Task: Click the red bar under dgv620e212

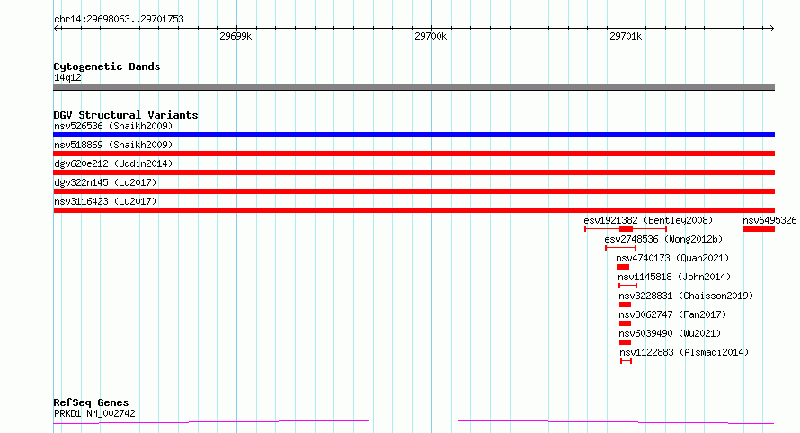Action: pos(413,172)
